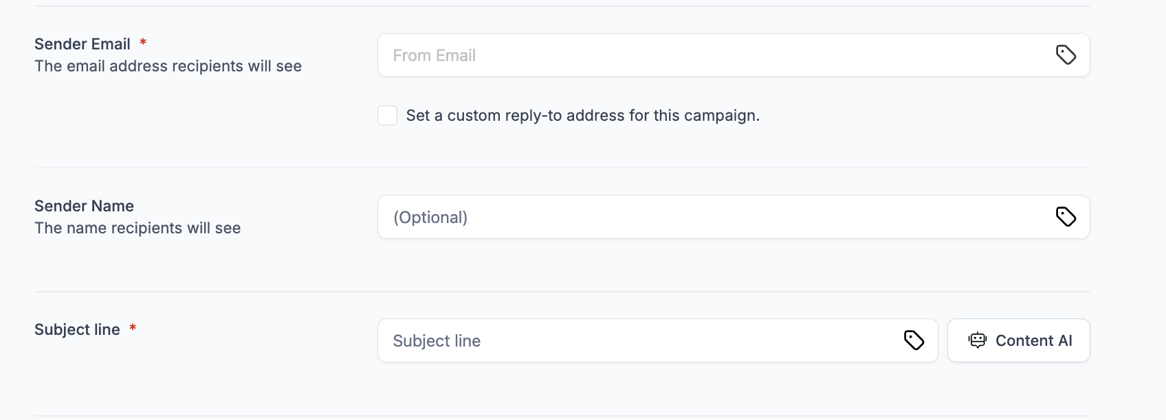
Task: Click the red asterisk beside Sender Email
Action: pos(143,43)
